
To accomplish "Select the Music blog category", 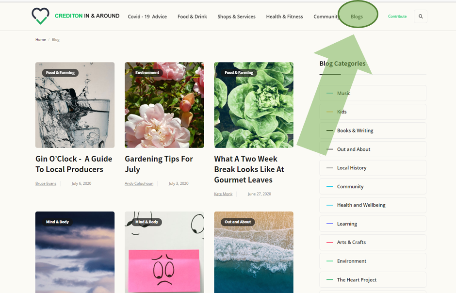I will pyautogui.click(x=373, y=93).
